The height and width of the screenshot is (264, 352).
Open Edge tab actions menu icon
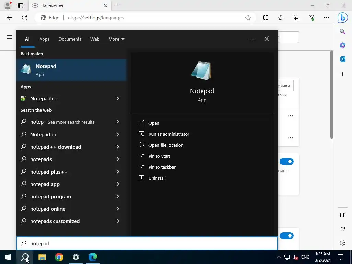point(21,5)
